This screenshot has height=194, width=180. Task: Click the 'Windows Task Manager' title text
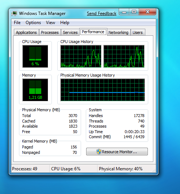tap(42, 13)
